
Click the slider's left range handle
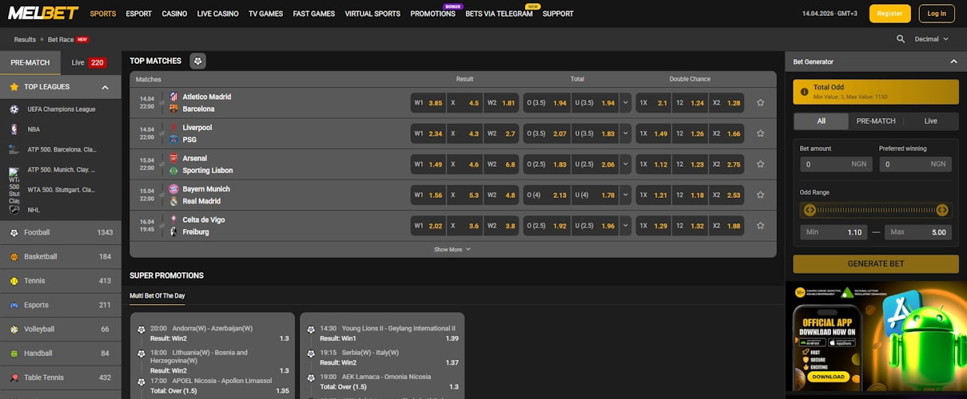click(x=810, y=210)
